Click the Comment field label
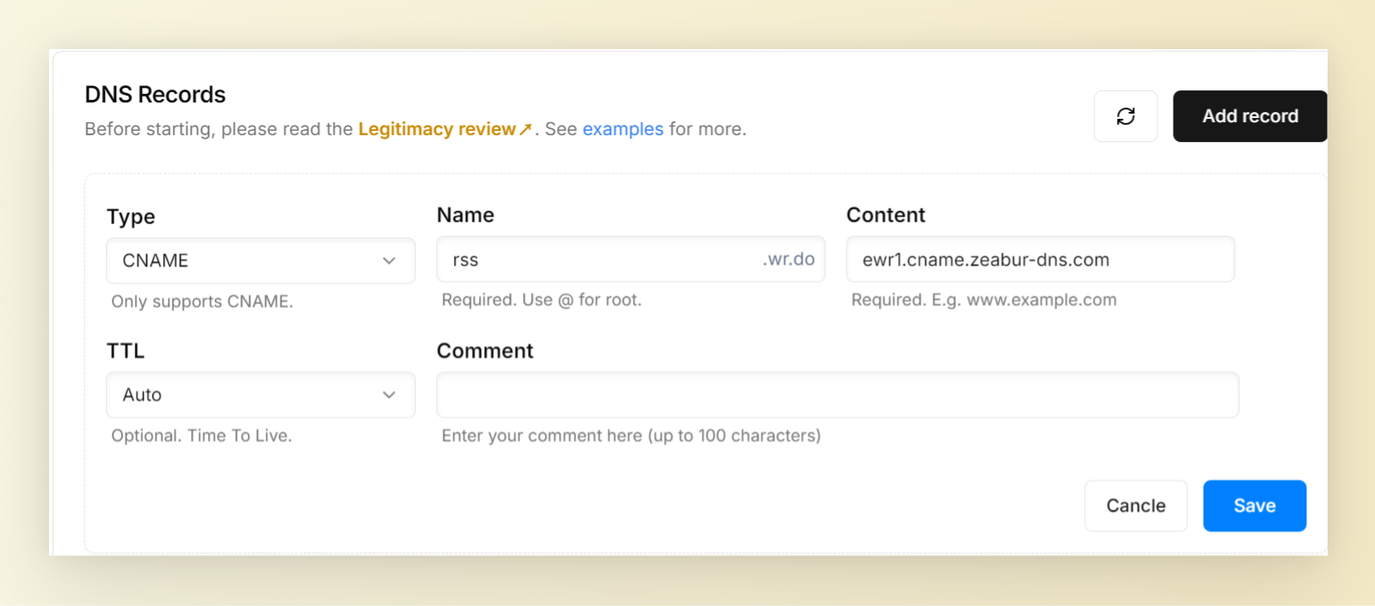 pos(484,351)
